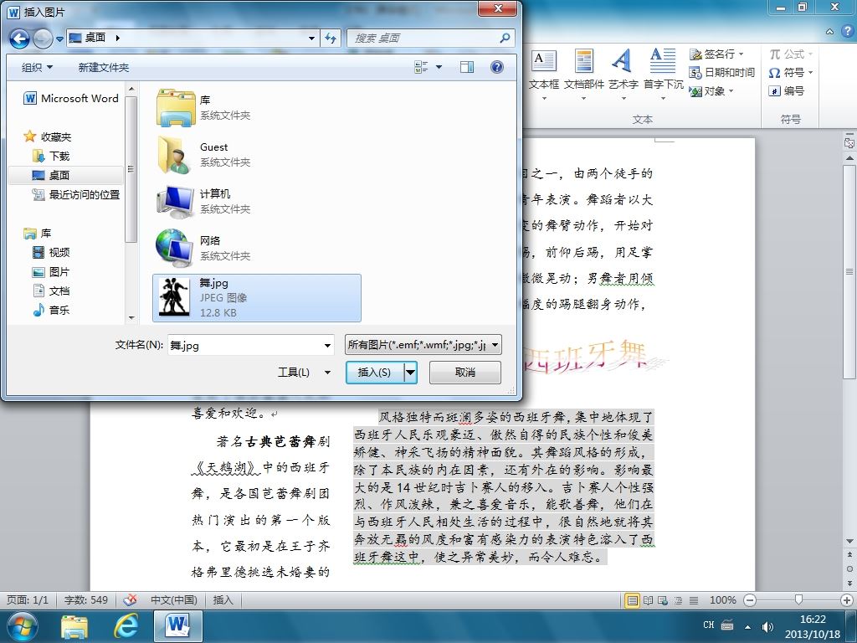This screenshot has height=643, width=857.
Task: Click the search magnifier icon
Action: coord(505,38)
